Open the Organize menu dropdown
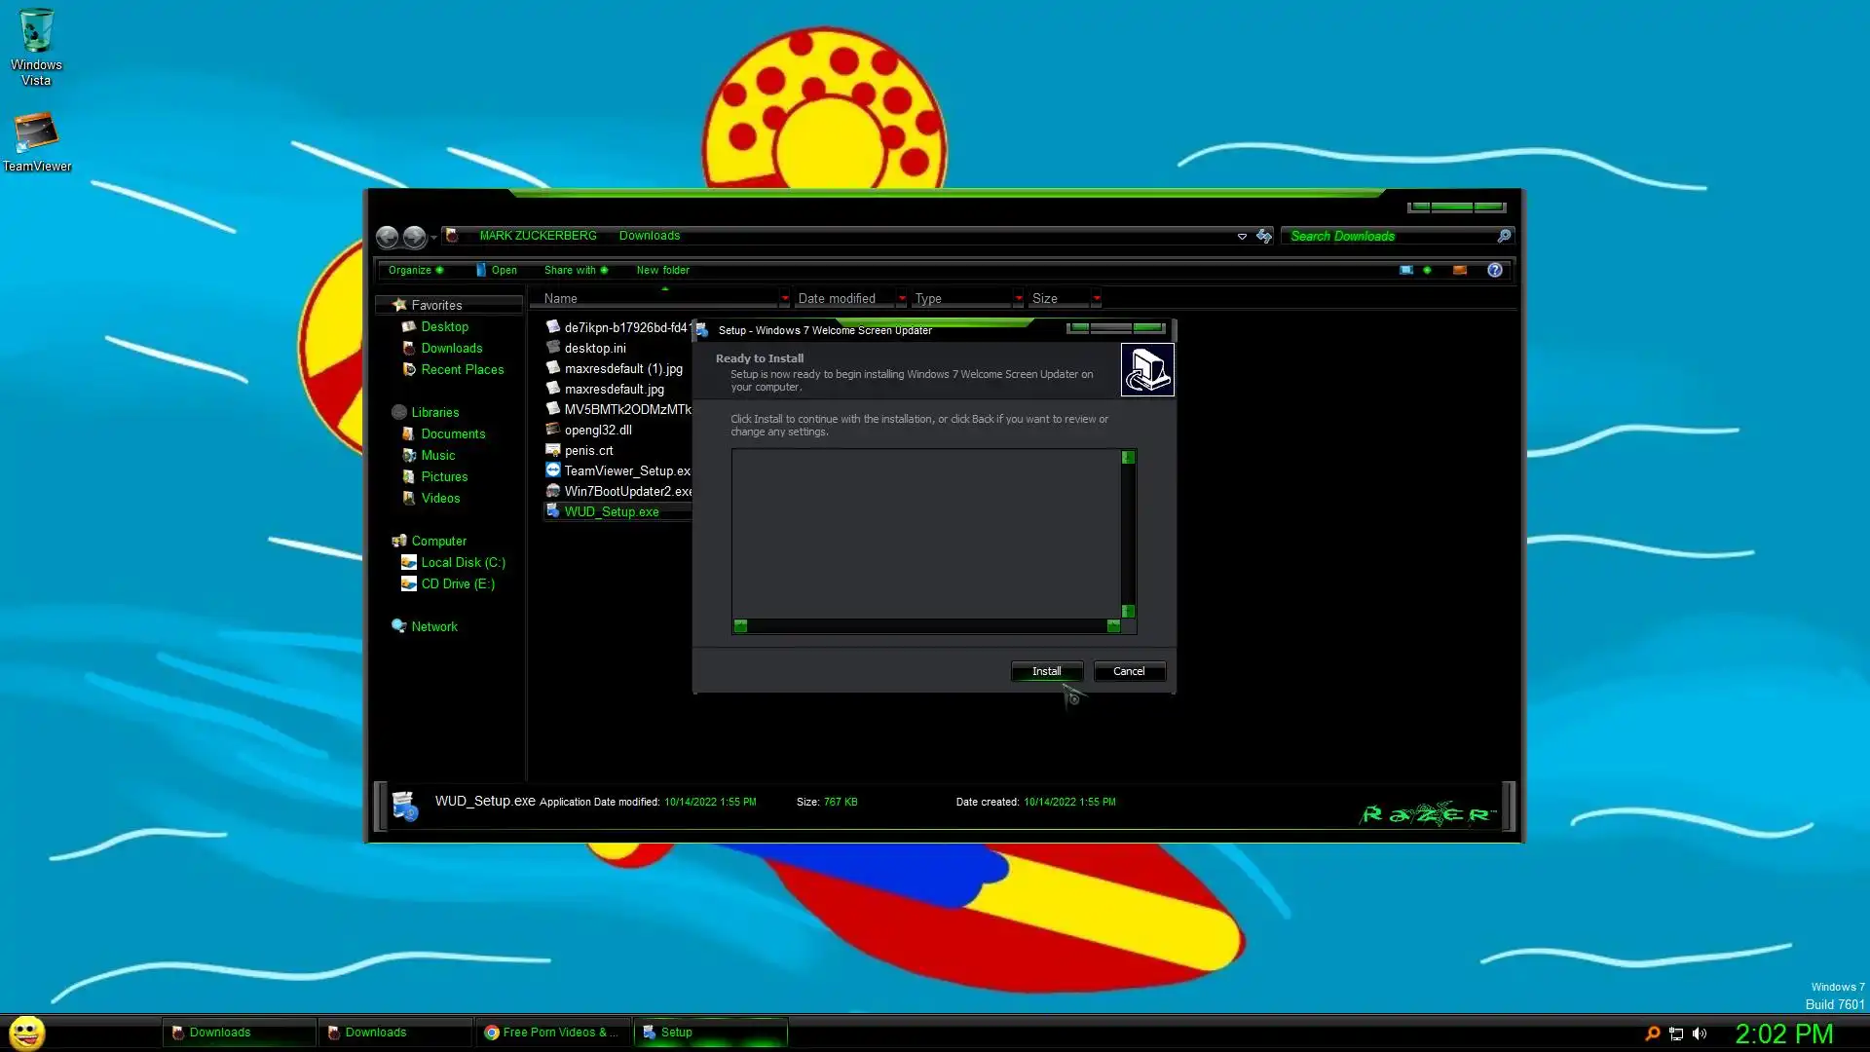Screen dimensions: 1870x1052 [415, 270]
